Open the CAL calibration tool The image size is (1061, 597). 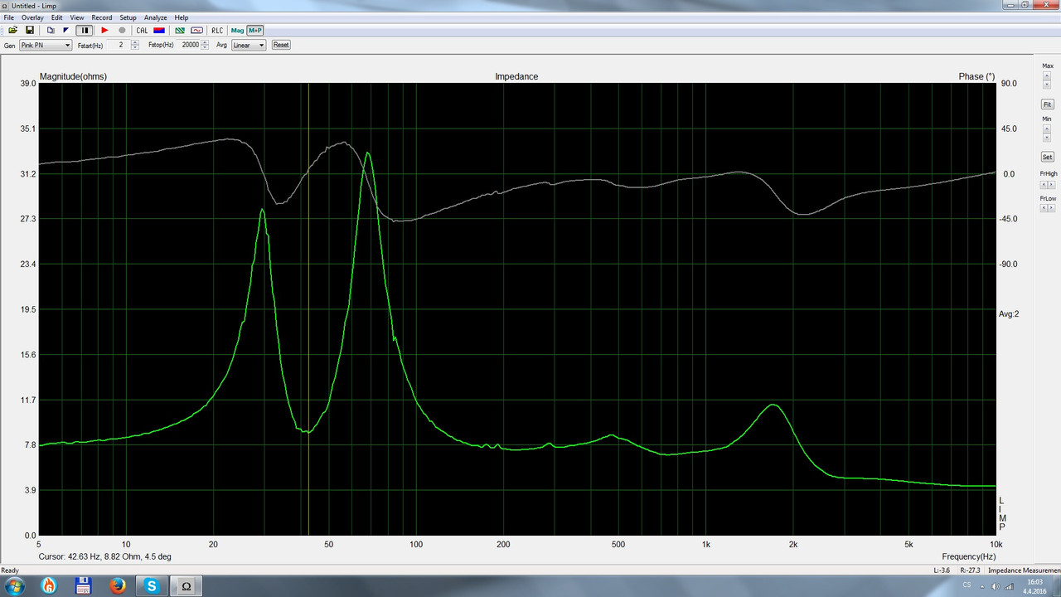click(142, 30)
